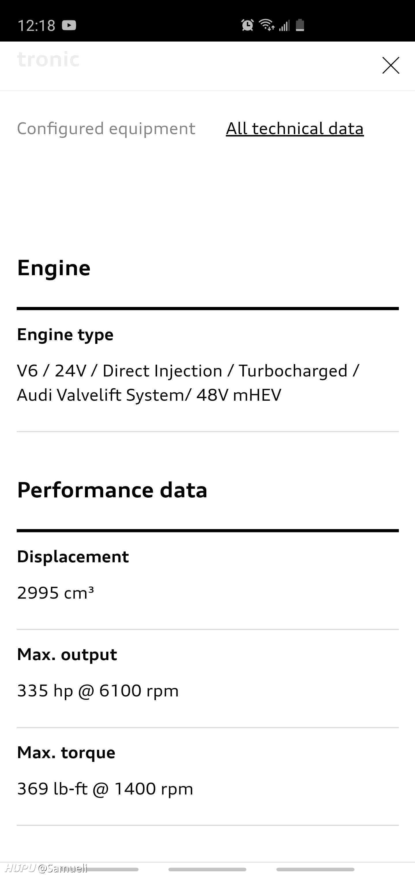The image size is (415, 877).
Task: Switch to Configured equipment tab
Action: point(106,129)
